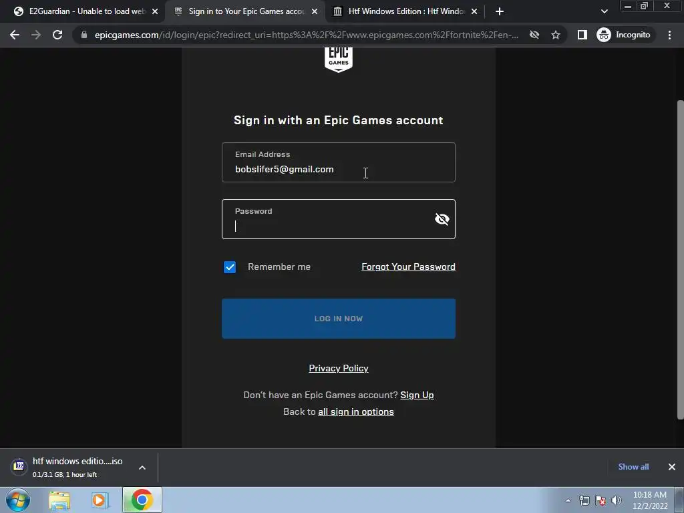Image resolution: width=684 pixels, height=513 pixels.
Task: Close the Epic Games sign-in tab
Action: pyautogui.click(x=315, y=11)
